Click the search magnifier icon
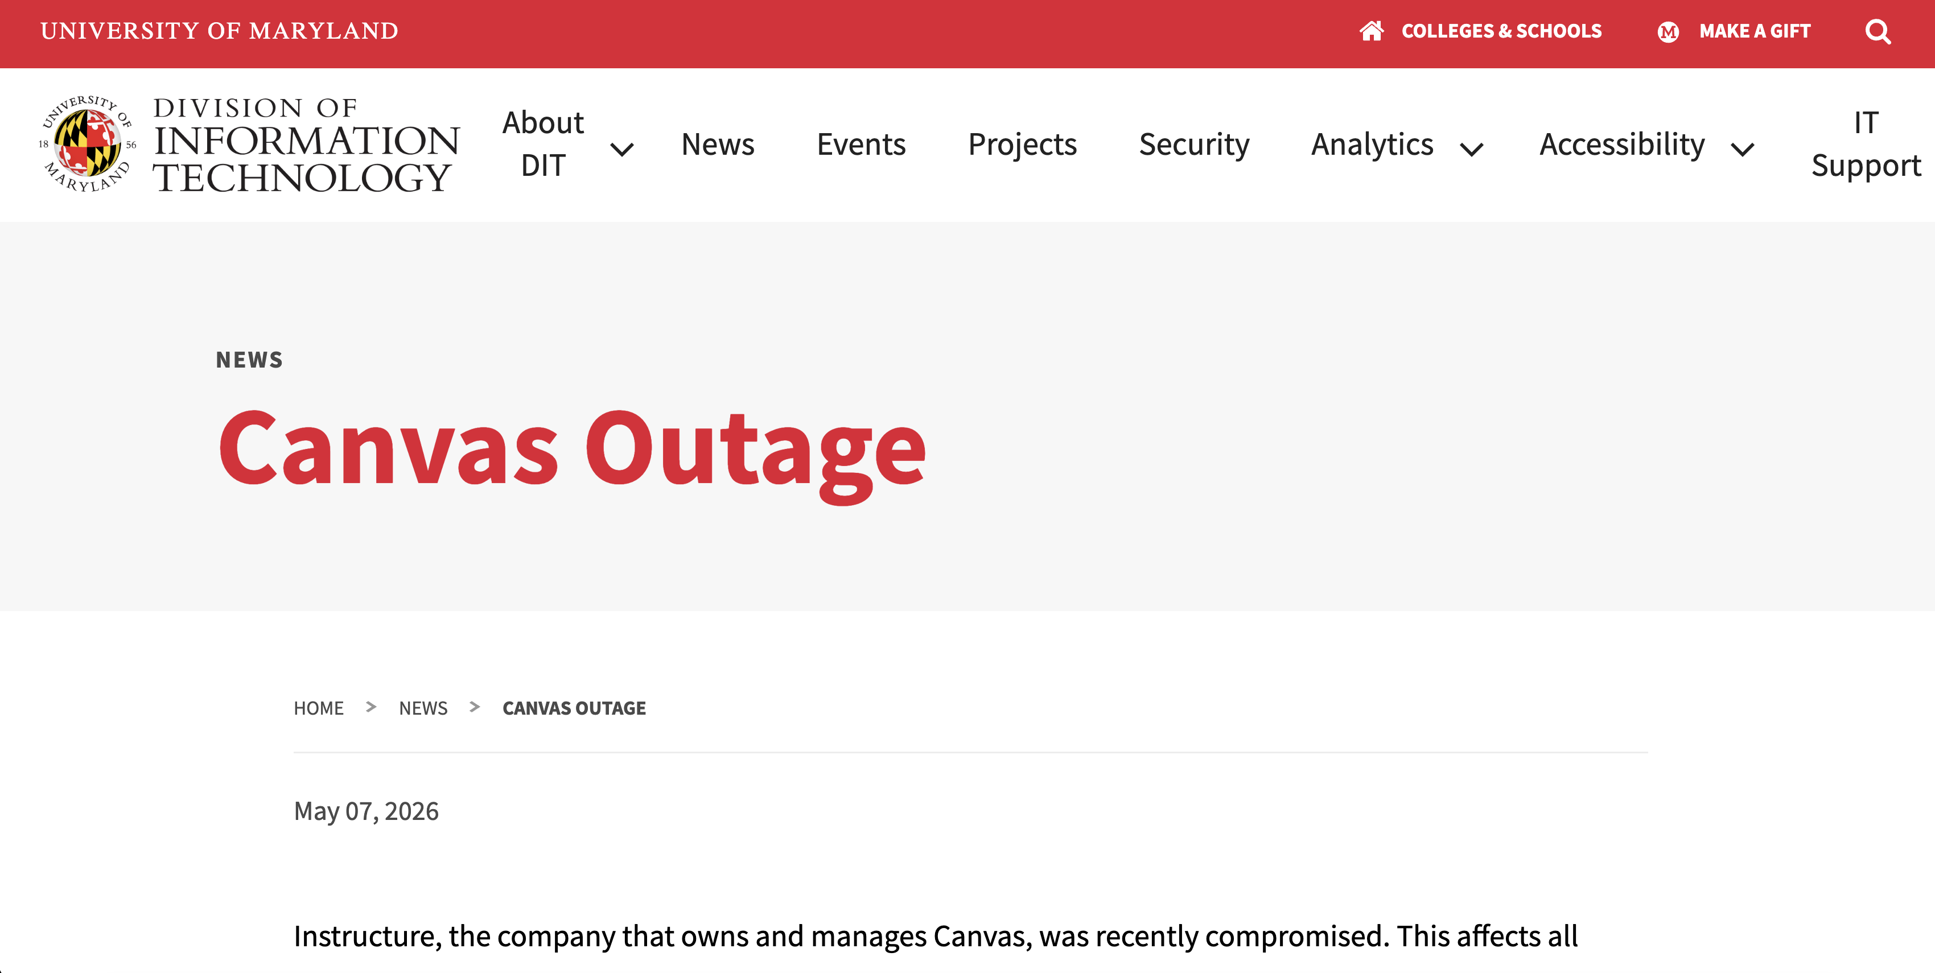 point(1878,31)
